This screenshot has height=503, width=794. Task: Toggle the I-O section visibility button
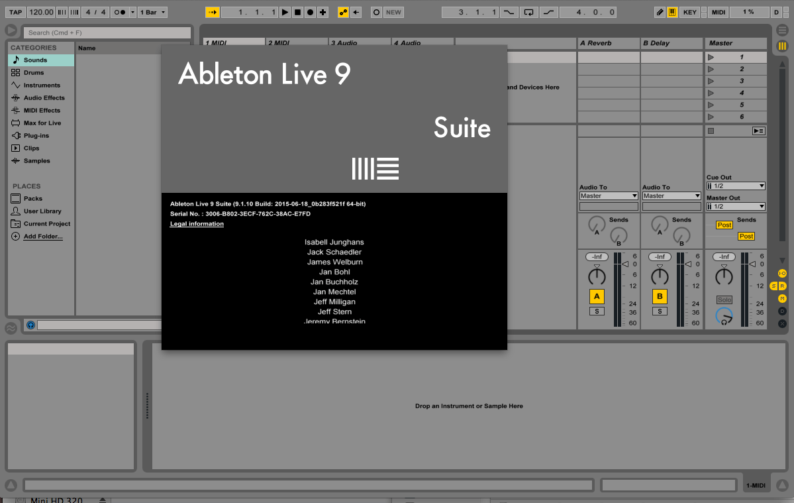[x=782, y=274]
